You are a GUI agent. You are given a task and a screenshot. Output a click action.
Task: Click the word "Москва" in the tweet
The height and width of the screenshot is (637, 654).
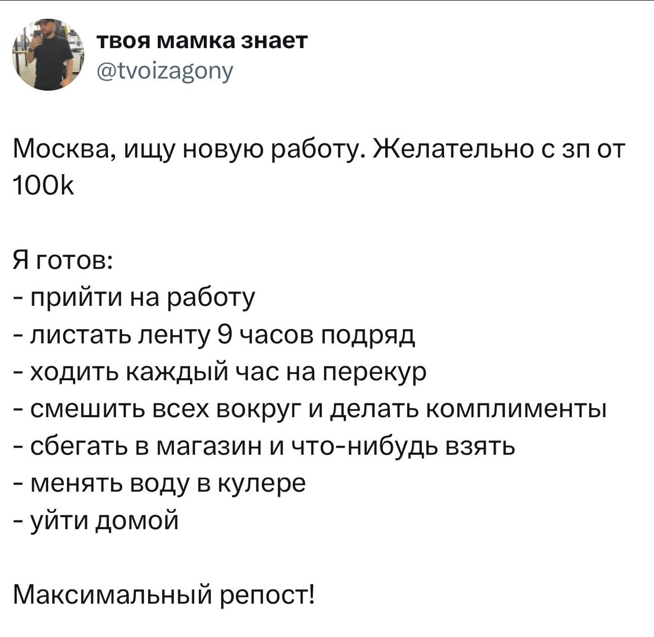tap(59, 149)
